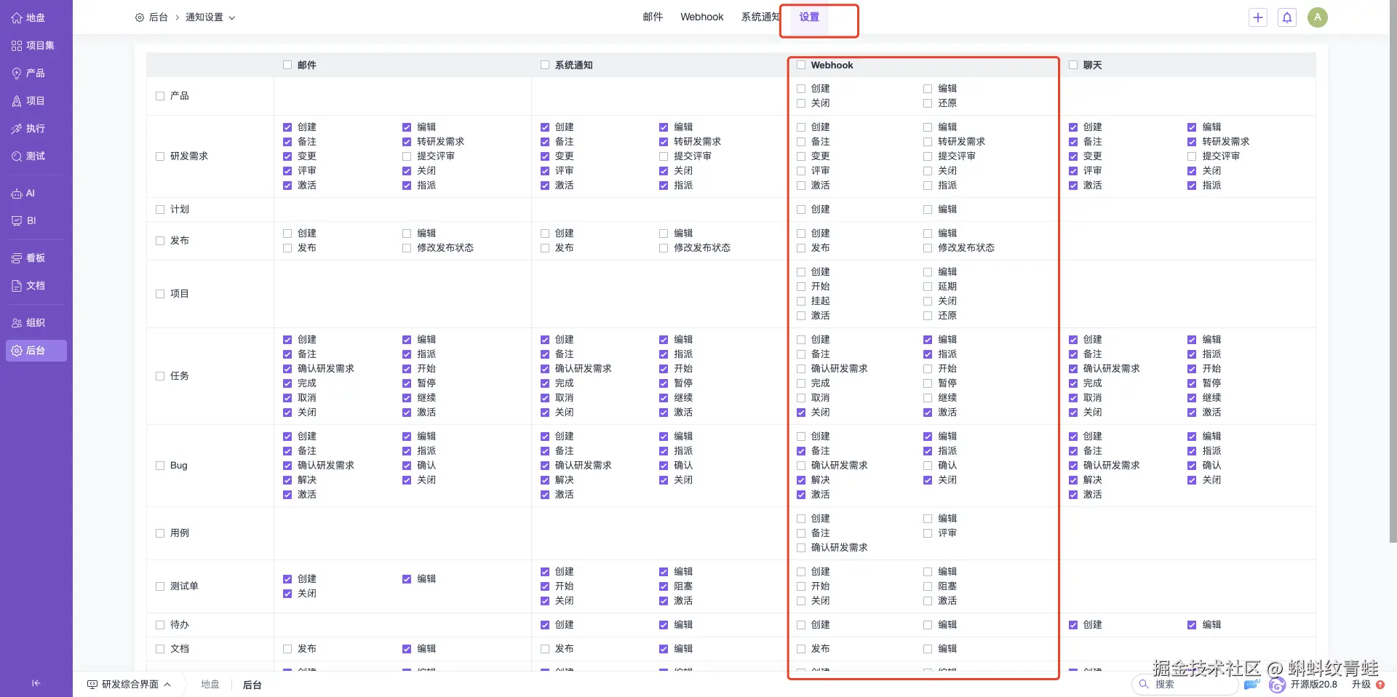This screenshot has width=1397, height=697.
Task: Click the red upgrade arrow icon
Action: tap(1380, 685)
